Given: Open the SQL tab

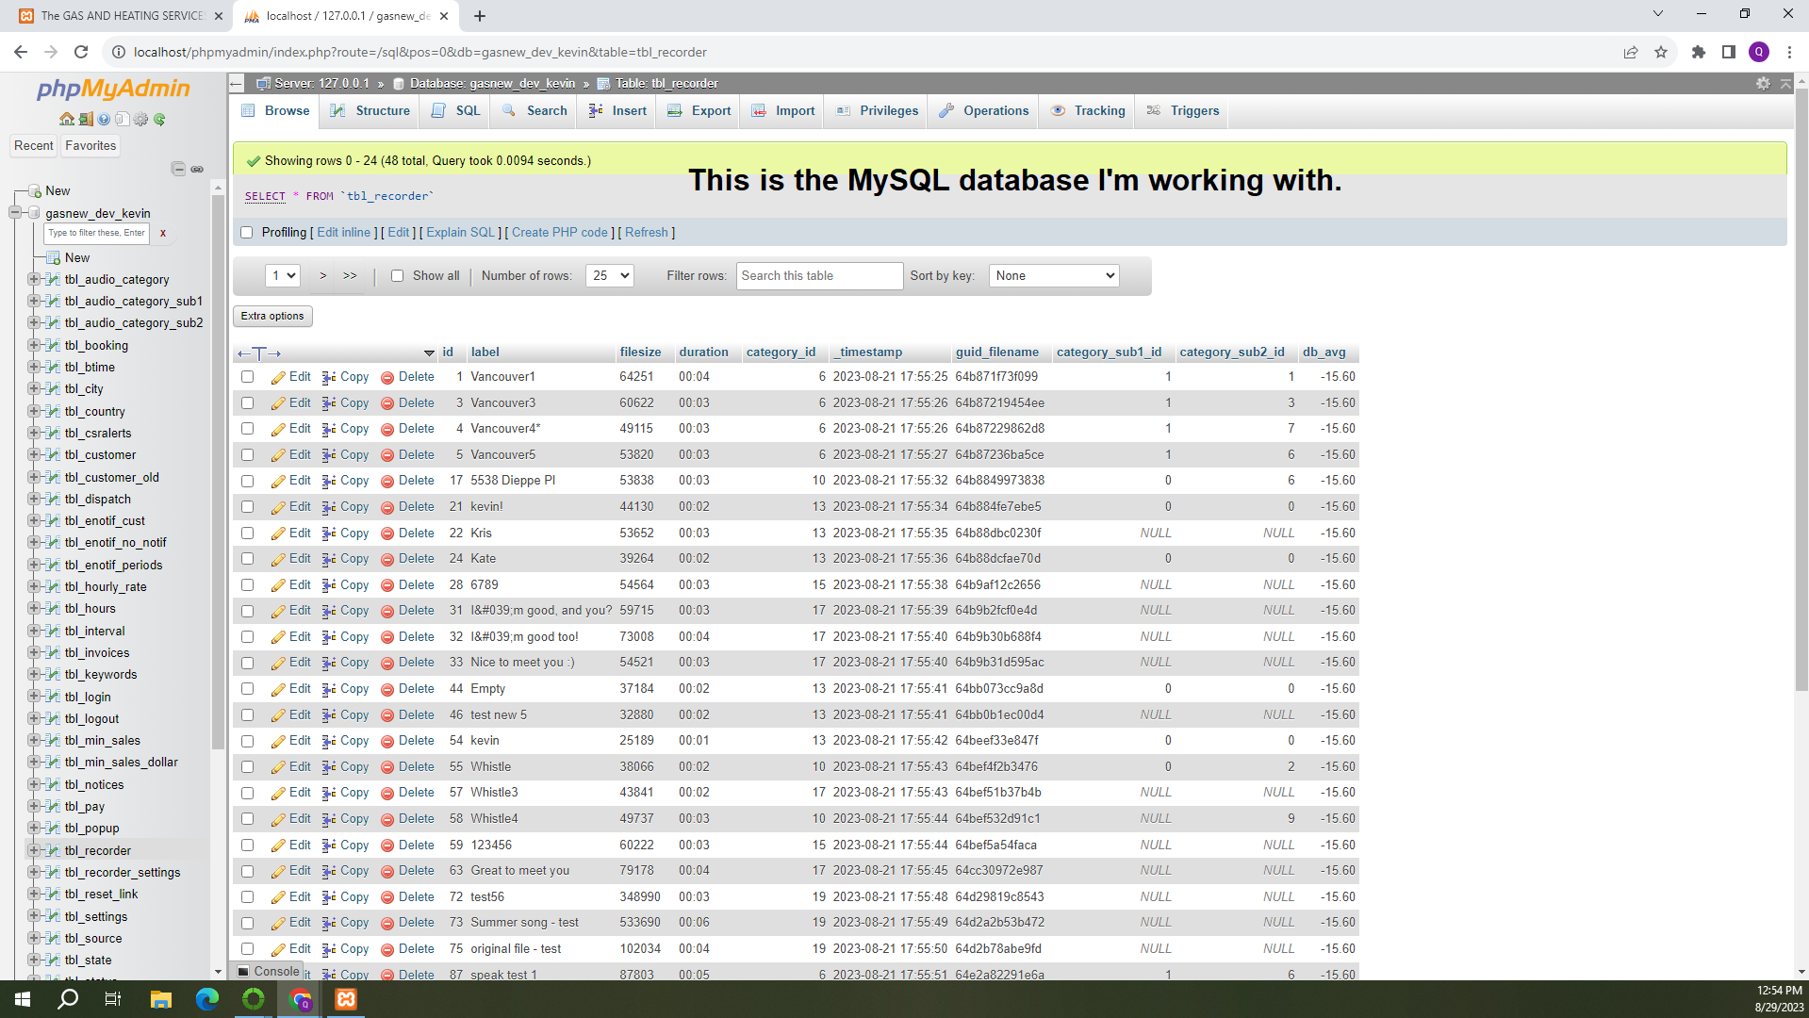Looking at the screenshot, I should tap(457, 111).
